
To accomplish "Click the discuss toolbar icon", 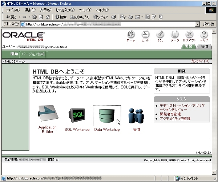I will [x=147, y=17].
